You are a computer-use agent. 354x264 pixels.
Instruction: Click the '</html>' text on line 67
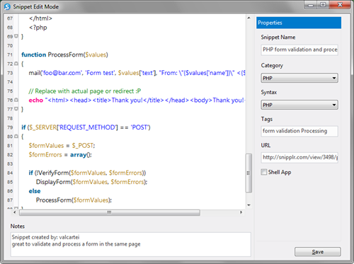[x=40, y=18]
